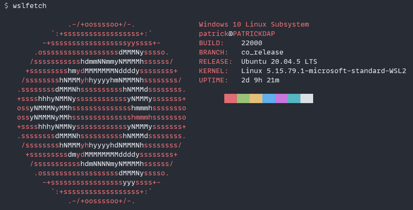
Task: Click the 'wslfetch' command text
Action: coord(30,5)
